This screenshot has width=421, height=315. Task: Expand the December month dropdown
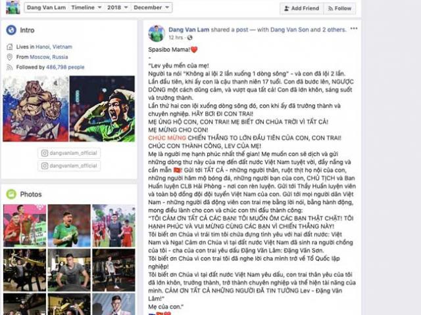click(x=151, y=7)
